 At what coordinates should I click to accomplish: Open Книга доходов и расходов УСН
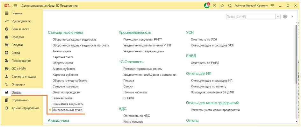pyautogui.click(x=212, y=45)
